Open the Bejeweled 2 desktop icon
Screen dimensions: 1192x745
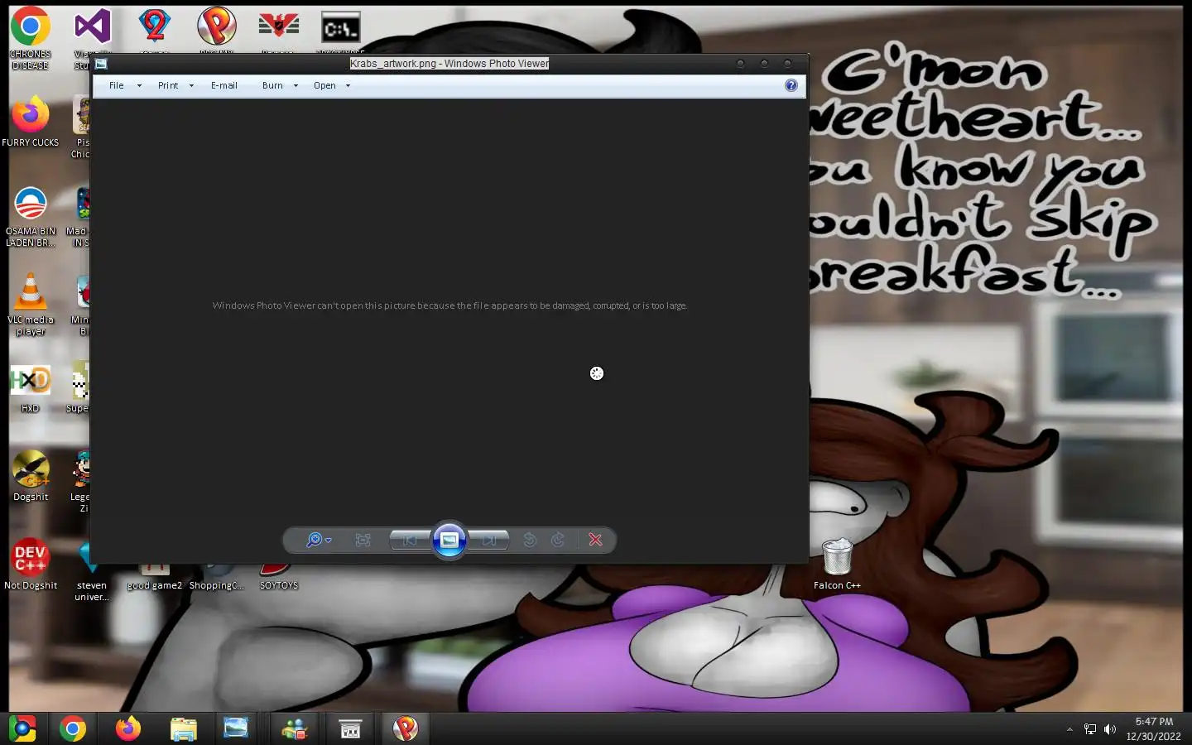(x=154, y=26)
